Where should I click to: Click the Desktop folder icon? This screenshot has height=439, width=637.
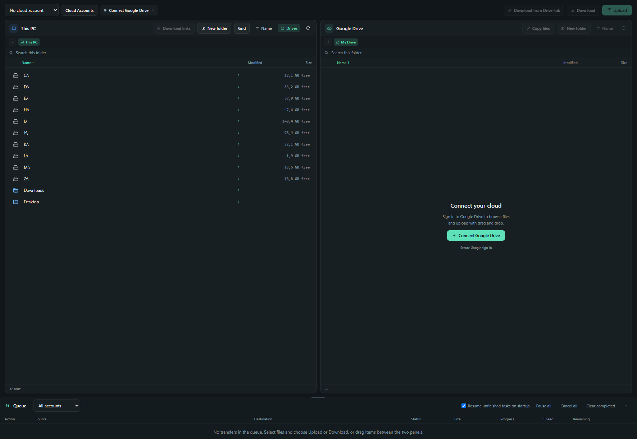[x=15, y=202]
